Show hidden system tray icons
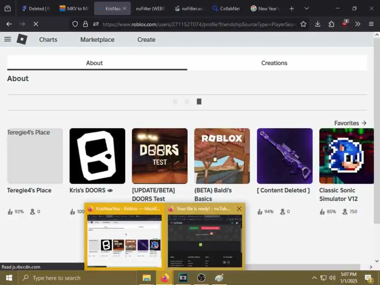Viewport: 380px width, 285px height. 314,278
